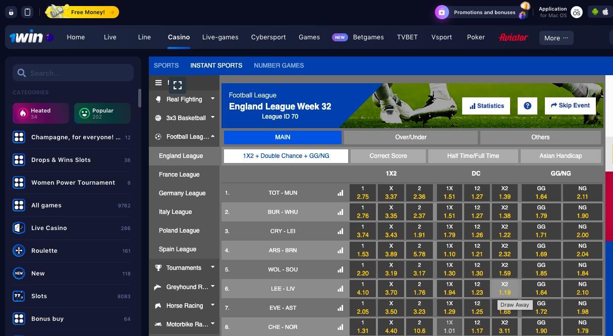Switch to the Over/Under market tab
Viewport: 613px width, 336px height.
tap(411, 137)
